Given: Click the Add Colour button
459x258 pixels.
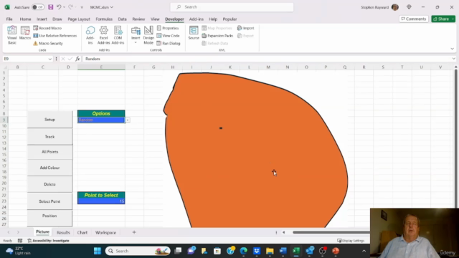Looking at the screenshot, I should point(49,168).
